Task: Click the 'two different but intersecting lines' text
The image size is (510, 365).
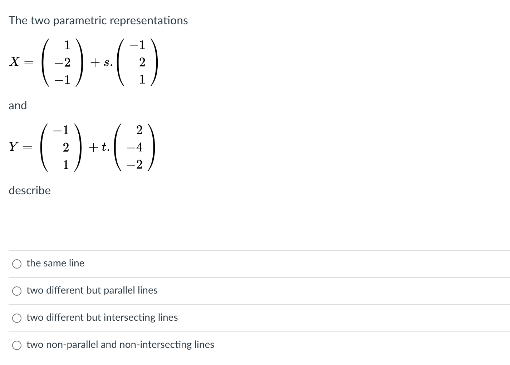Action: tap(102, 317)
